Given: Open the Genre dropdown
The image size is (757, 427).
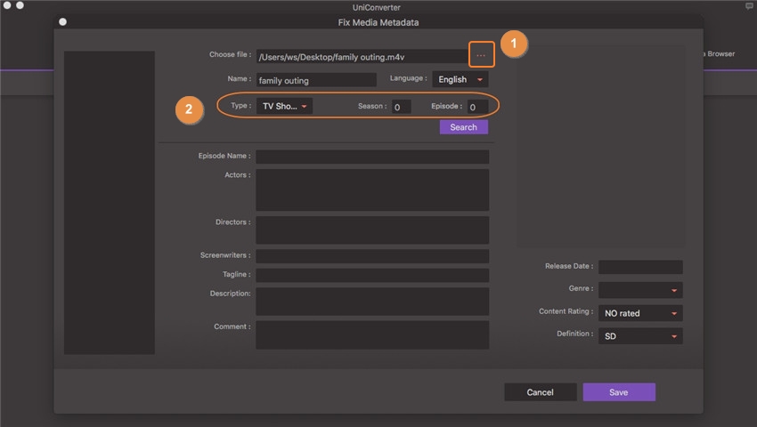Looking at the screenshot, I should [640, 290].
